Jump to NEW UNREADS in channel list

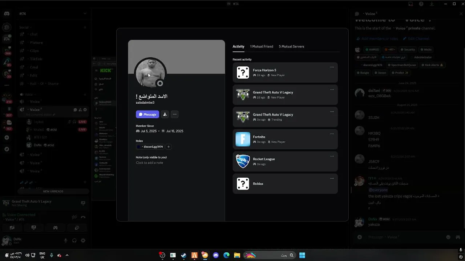[x=53, y=191]
